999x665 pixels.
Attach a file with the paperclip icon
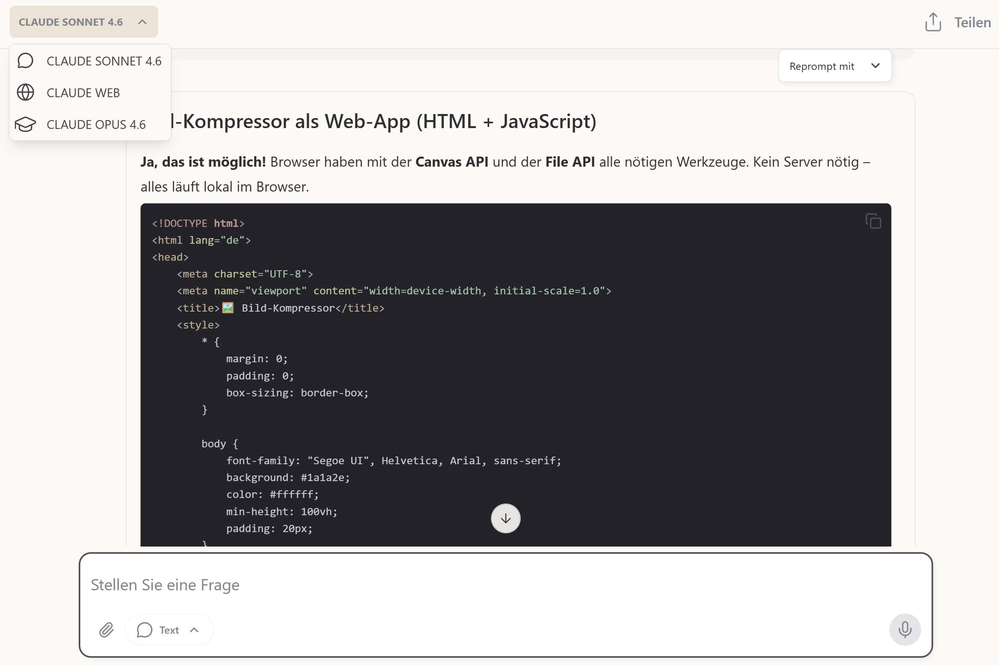point(106,630)
